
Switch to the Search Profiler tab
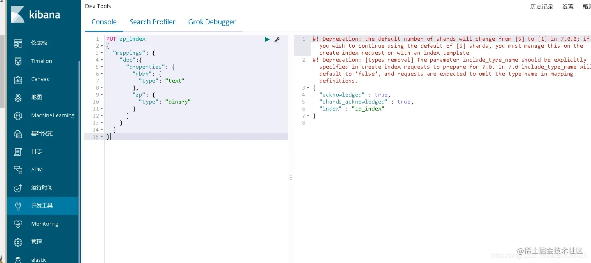tap(152, 22)
